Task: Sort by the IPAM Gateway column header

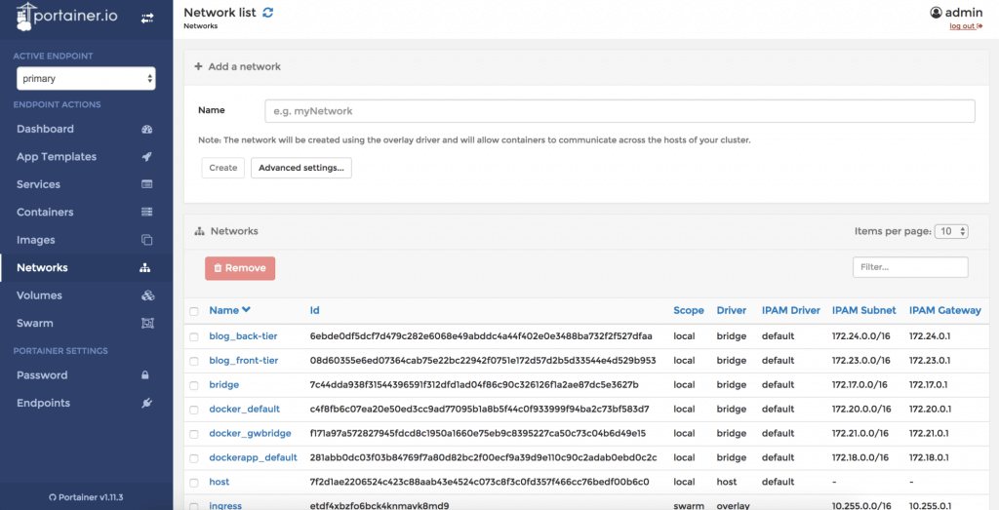Action: (x=944, y=311)
